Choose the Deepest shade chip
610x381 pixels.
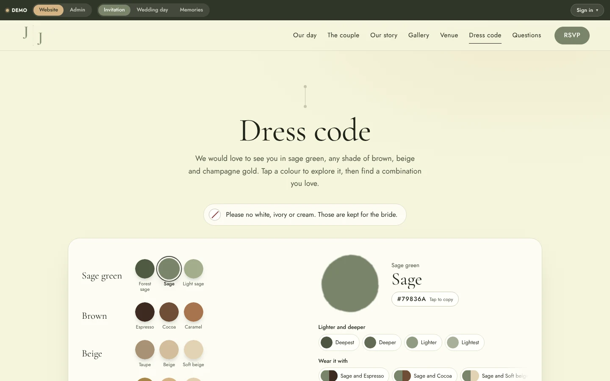(x=339, y=342)
